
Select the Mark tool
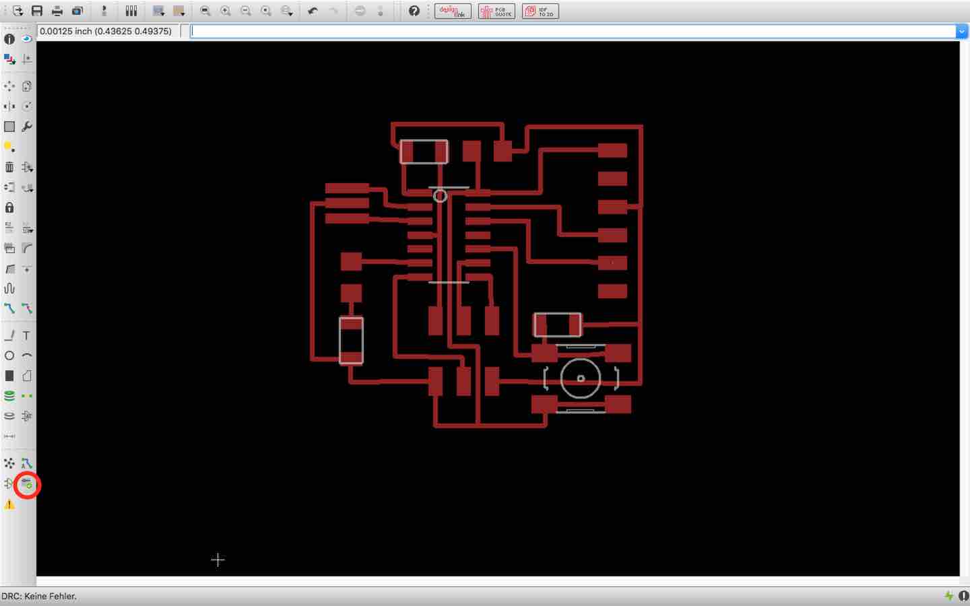(27, 59)
